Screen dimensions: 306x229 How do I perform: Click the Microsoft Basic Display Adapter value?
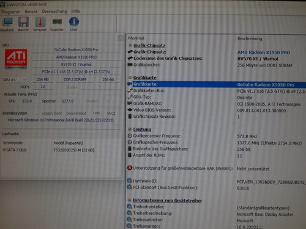[x=265, y=214]
